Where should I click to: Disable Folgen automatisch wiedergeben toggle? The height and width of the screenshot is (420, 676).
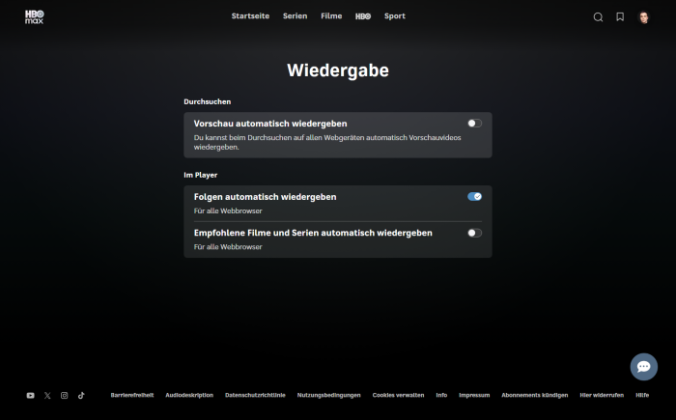475,197
